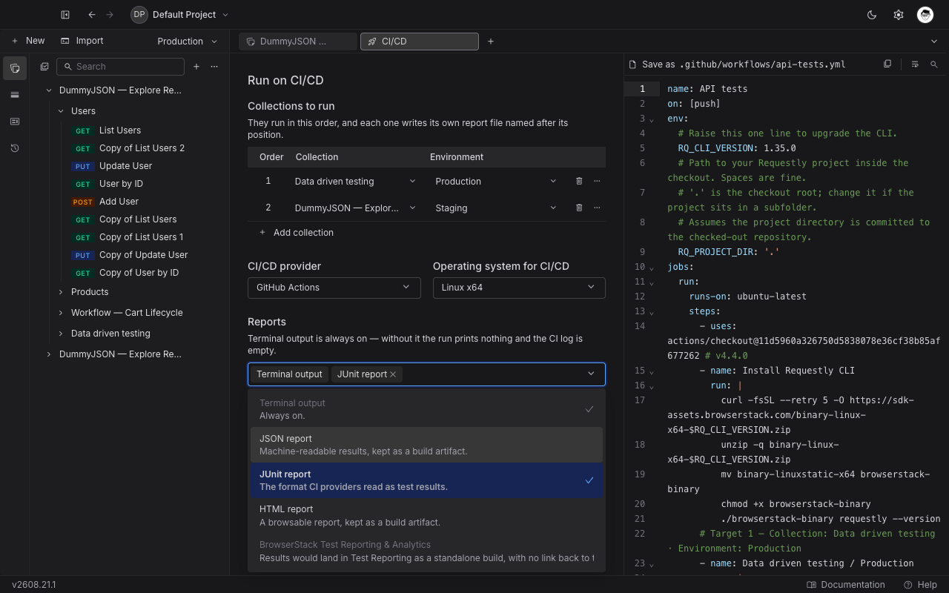Search within the YAML code

pyautogui.click(x=934, y=64)
